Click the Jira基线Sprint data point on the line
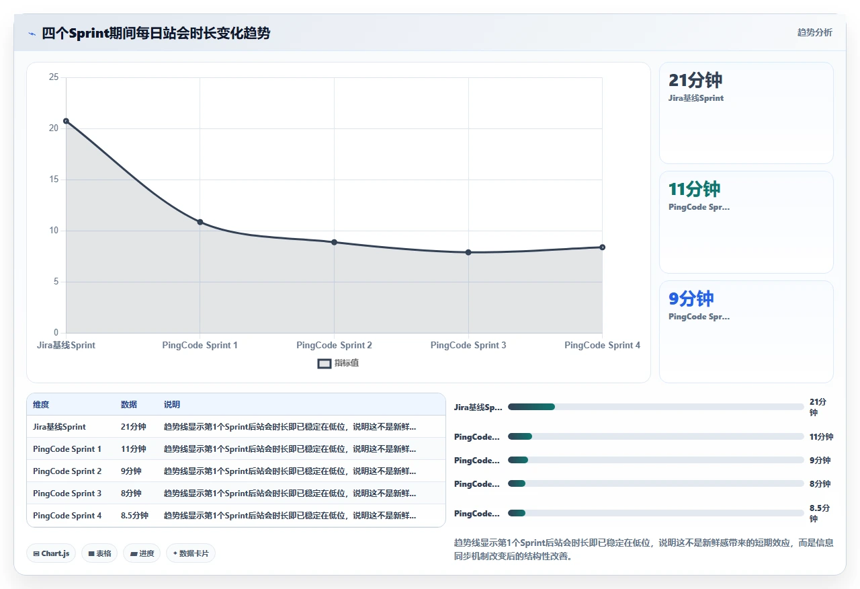 coord(66,121)
